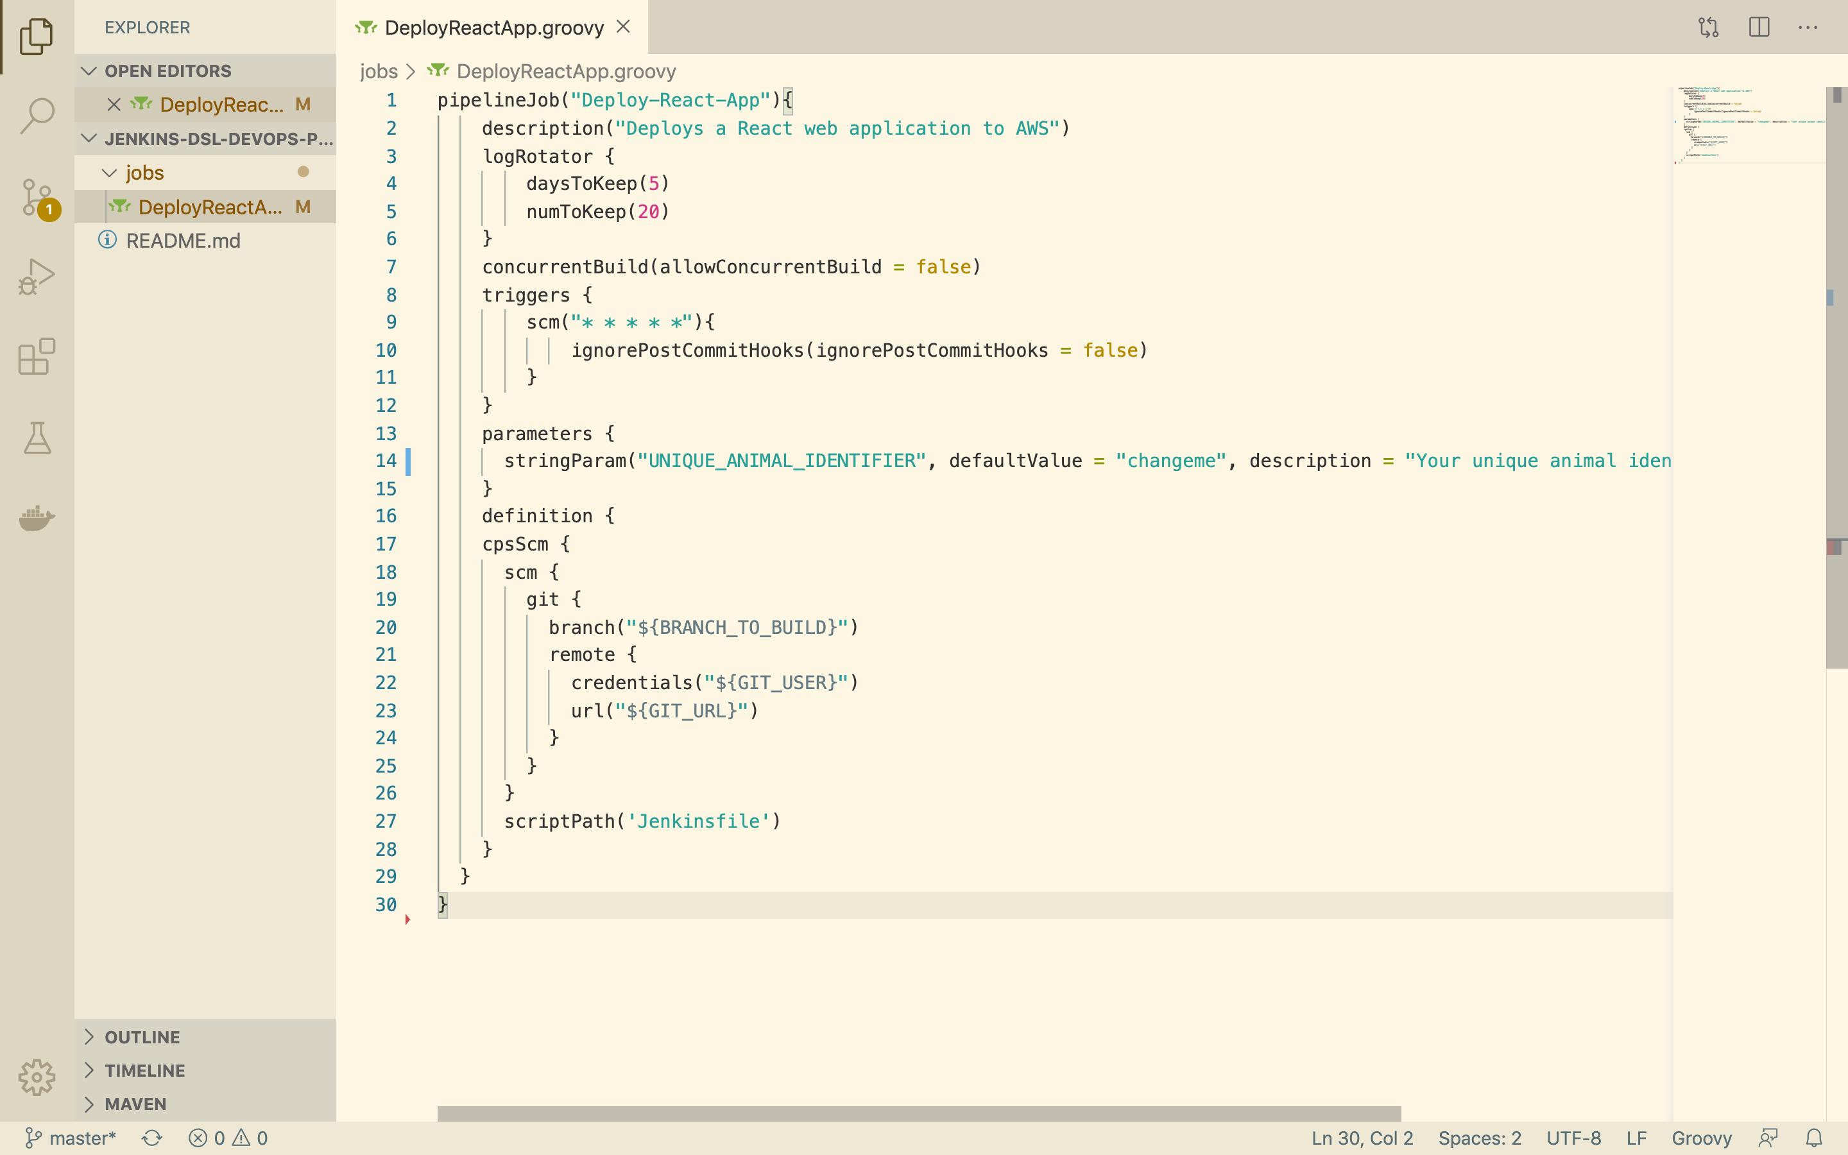The height and width of the screenshot is (1155, 1848).
Task: Split the editor to the right
Action: click(1759, 28)
